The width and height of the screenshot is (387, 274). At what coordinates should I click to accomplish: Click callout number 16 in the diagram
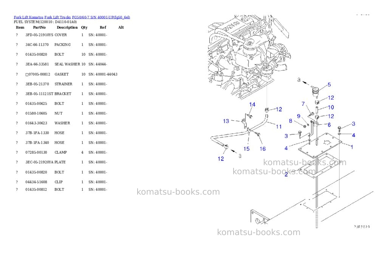pyautogui.click(x=263, y=149)
